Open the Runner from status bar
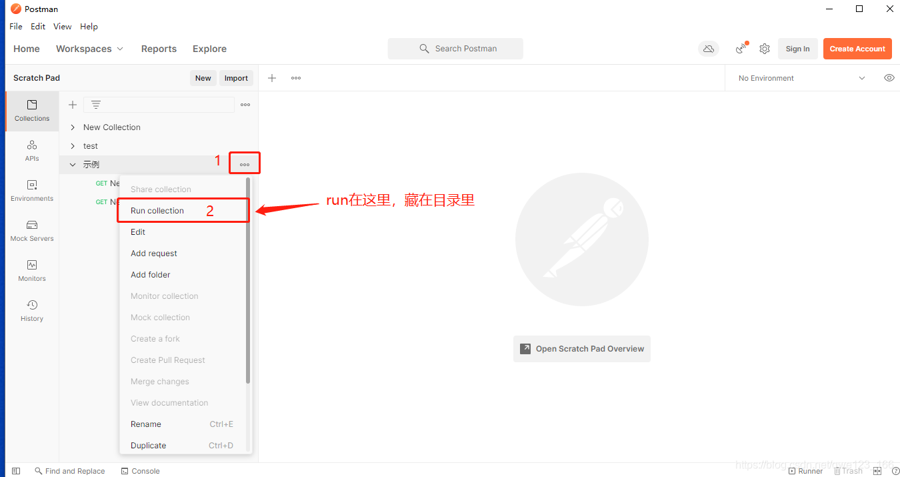The height and width of the screenshot is (477, 900). tap(805, 471)
